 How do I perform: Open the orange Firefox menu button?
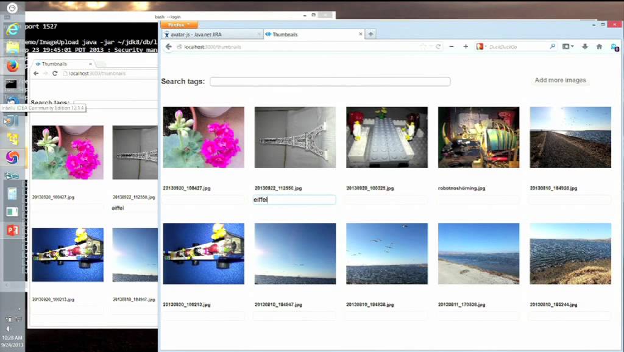click(x=177, y=24)
